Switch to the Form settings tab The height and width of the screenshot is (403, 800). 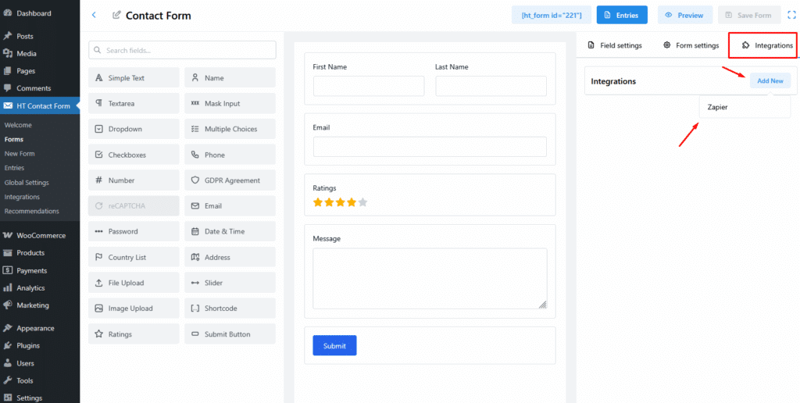pos(691,45)
